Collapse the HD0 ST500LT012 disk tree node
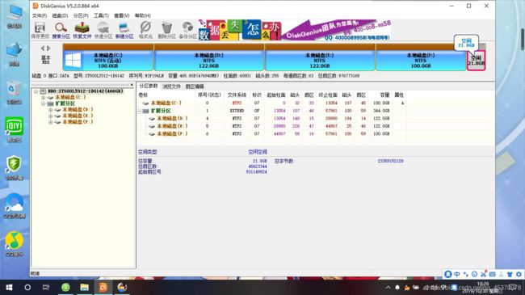The height and width of the screenshot is (295, 525). [x=36, y=91]
